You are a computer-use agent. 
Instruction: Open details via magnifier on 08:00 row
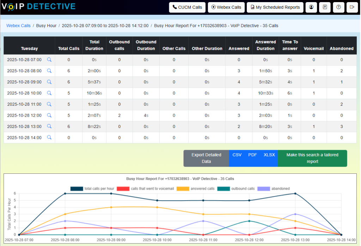click(49, 71)
